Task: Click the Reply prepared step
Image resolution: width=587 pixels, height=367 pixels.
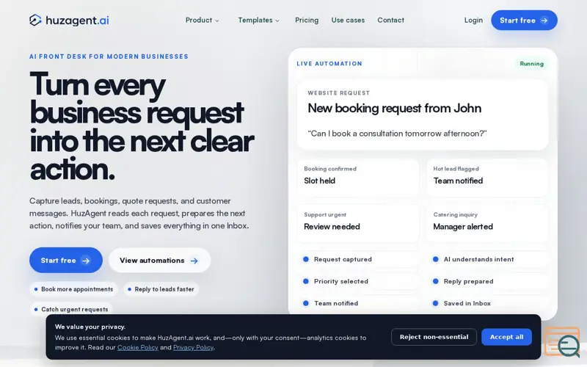Action: 487,281
